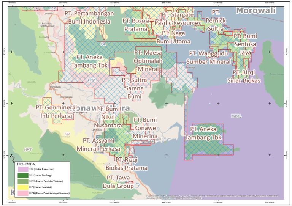Click the 'PT. Stargate Pasific Resources' label

coord(178,19)
